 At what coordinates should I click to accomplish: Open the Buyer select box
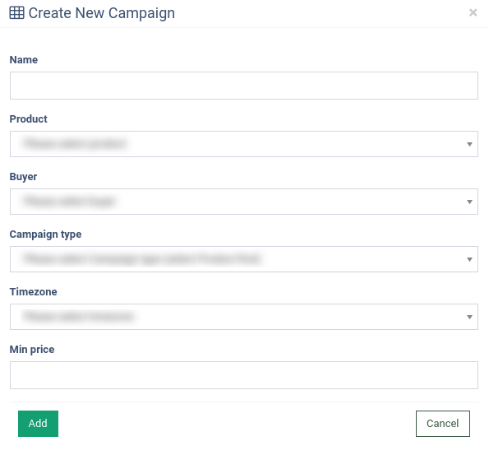pos(244,202)
